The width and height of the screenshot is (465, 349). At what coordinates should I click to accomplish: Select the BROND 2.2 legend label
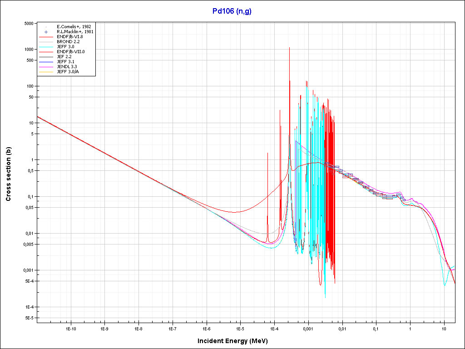point(68,42)
